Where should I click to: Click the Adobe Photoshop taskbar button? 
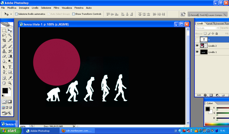(x=41, y=131)
